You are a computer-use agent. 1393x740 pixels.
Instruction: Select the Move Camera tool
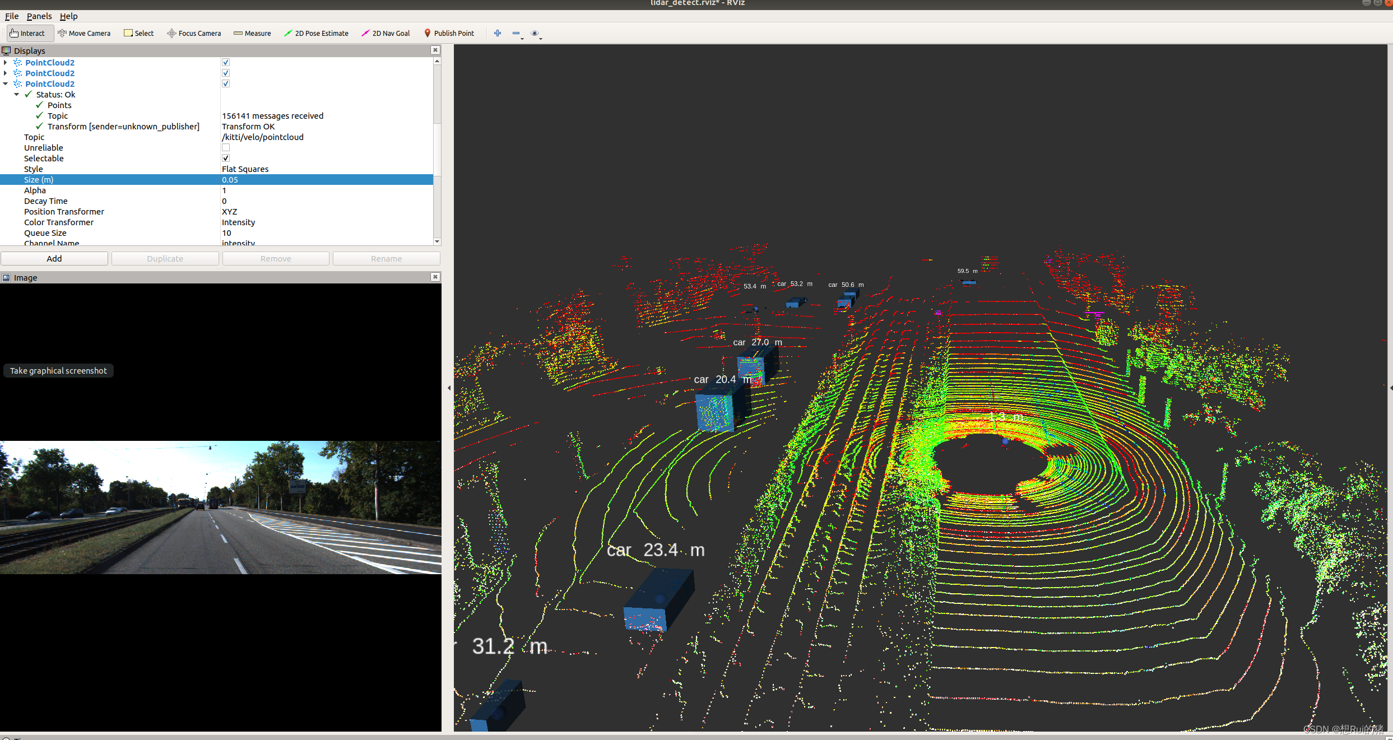pyautogui.click(x=82, y=33)
